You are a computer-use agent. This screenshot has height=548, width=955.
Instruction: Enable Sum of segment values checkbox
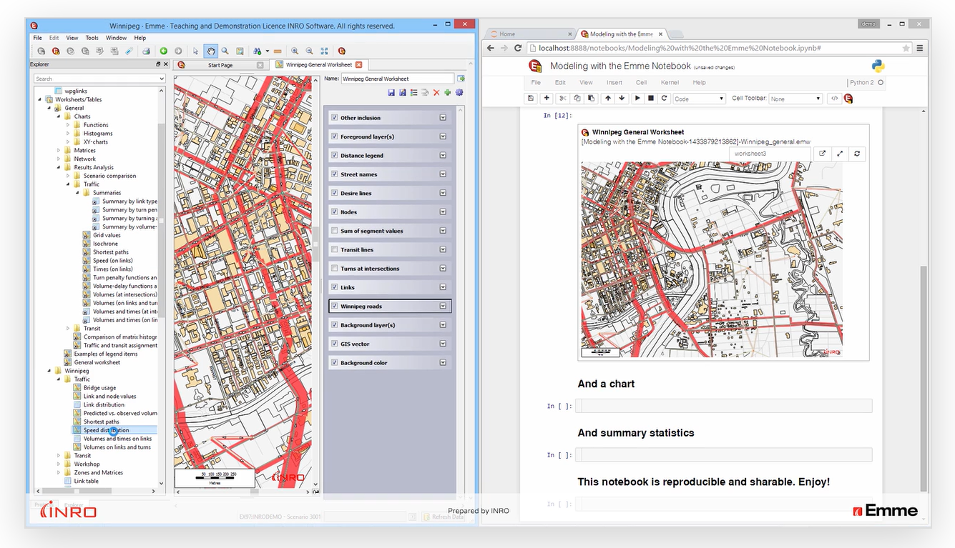click(334, 231)
